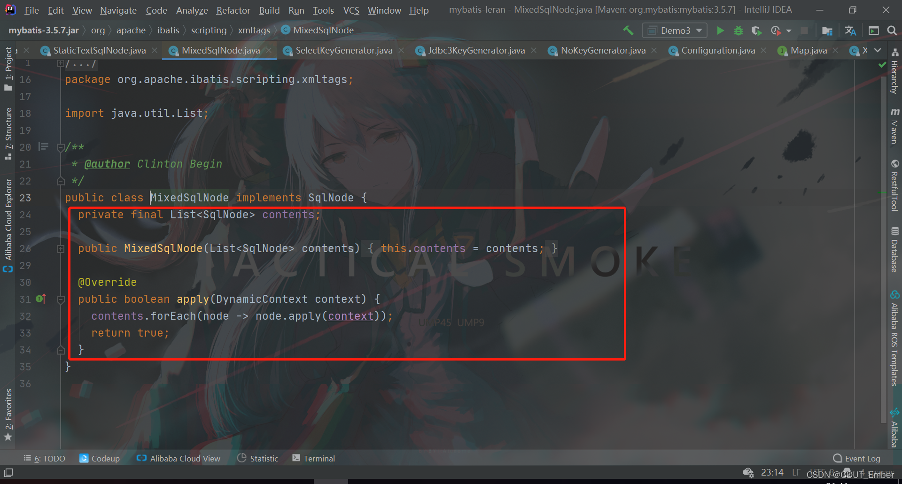The width and height of the screenshot is (902, 484).
Task: Open the VCS menu
Action: tap(351, 10)
